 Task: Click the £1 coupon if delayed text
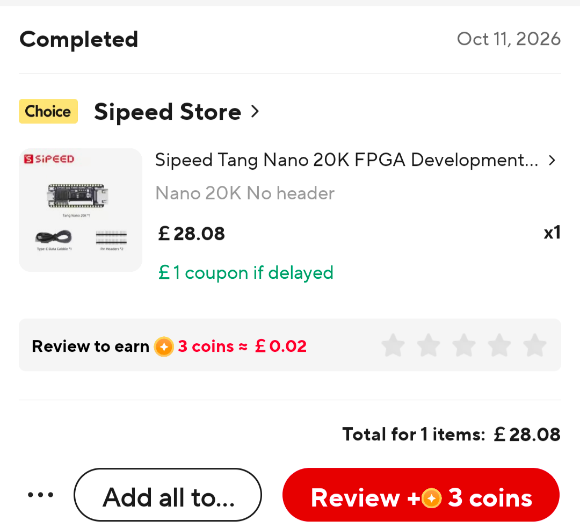(x=245, y=273)
